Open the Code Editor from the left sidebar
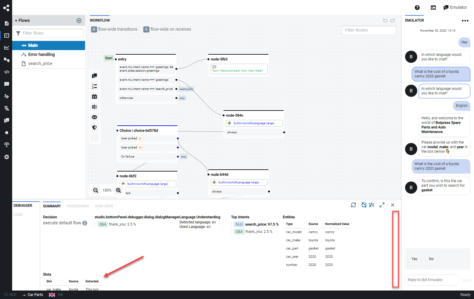 pos(6,72)
